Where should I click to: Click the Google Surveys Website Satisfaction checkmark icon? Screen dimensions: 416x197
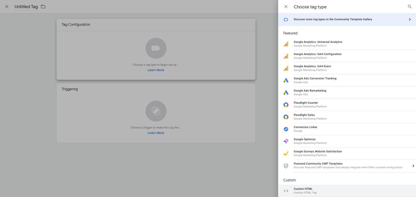pos(286,153)
